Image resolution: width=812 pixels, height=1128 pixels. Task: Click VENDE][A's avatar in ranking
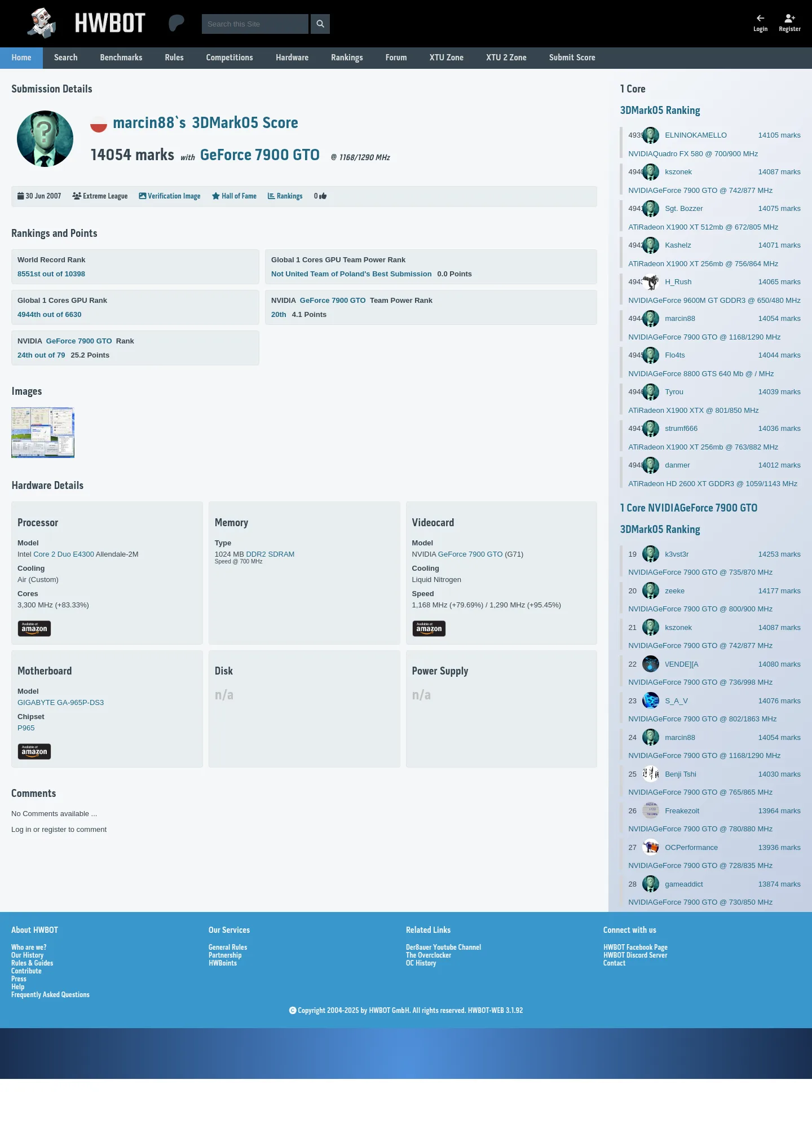tap(651, 664)
